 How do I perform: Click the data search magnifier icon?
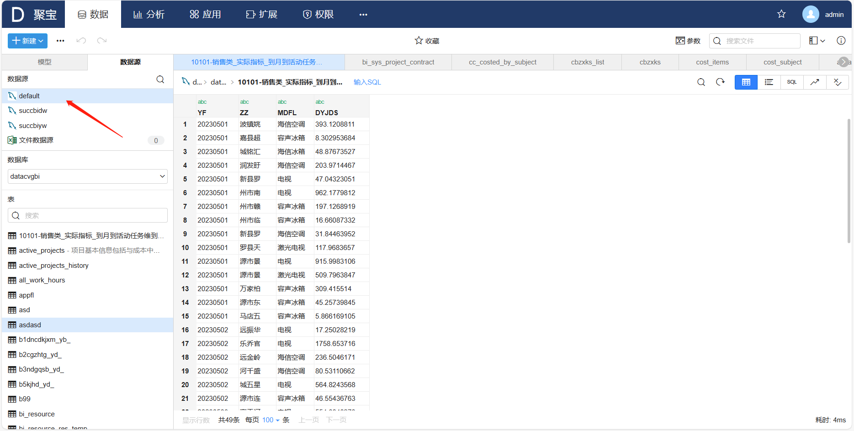(701, 82)
